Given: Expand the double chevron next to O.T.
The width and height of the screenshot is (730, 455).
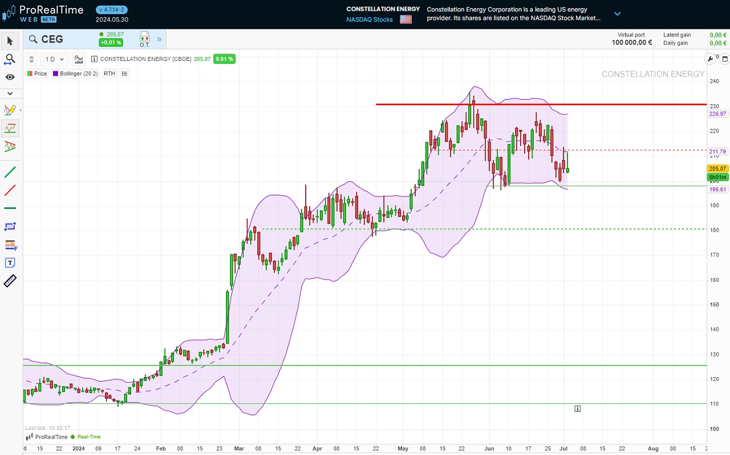Looking at the screenshot, I should 159,39.
